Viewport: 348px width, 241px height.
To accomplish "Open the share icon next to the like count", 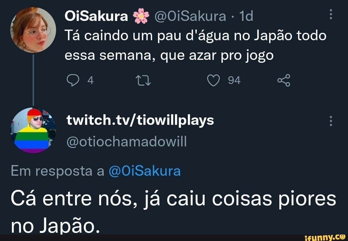I will 284,80.
